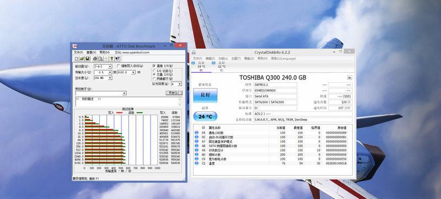Open CrystalDiskInfo Language menu

(283, 58)
